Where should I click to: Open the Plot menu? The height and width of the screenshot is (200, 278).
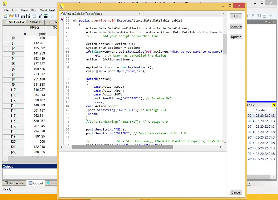[x=34, y=10]
